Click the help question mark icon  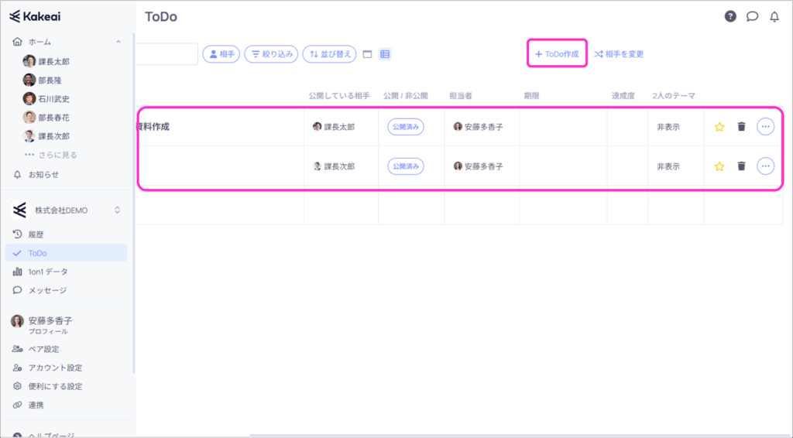(x=730, y=16)
